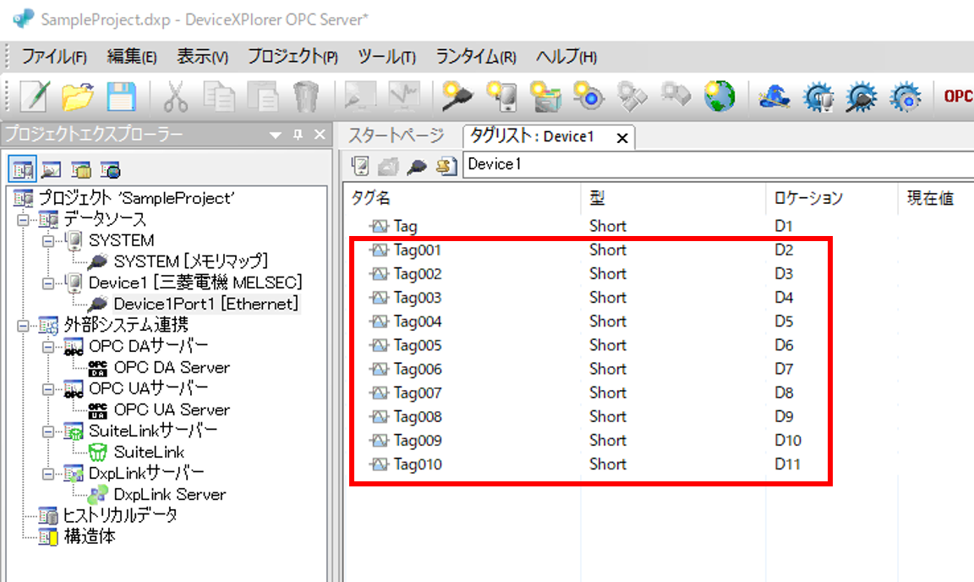Click the New project icon
The width and height of the screenshot is (974, 582).
(x=35, y=96)
